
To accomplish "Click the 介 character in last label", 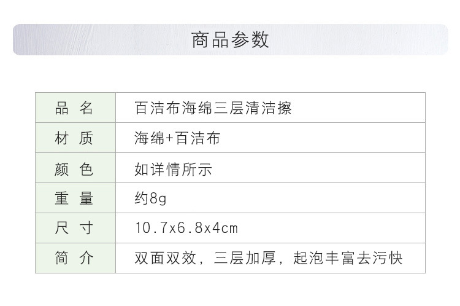I will coord(86,259).
